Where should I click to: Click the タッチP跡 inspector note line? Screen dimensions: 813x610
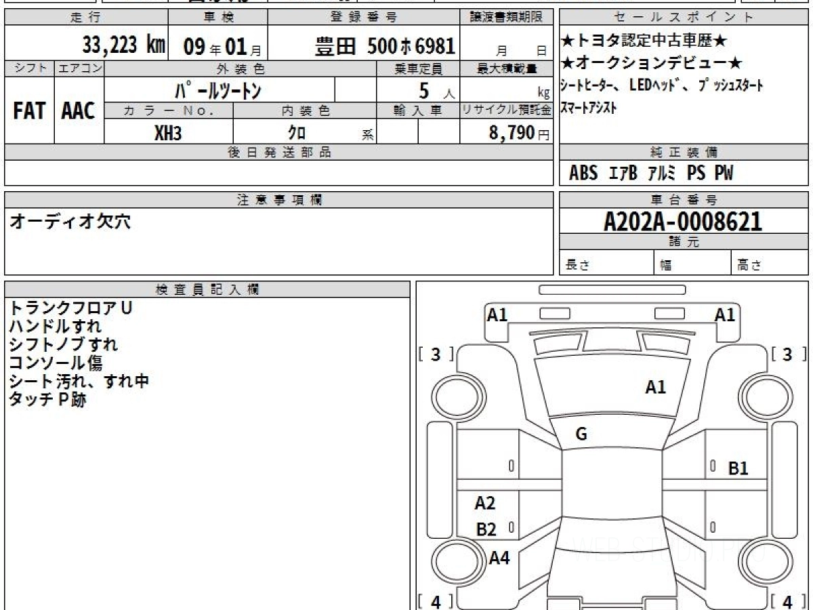click(x=47, y=399)
